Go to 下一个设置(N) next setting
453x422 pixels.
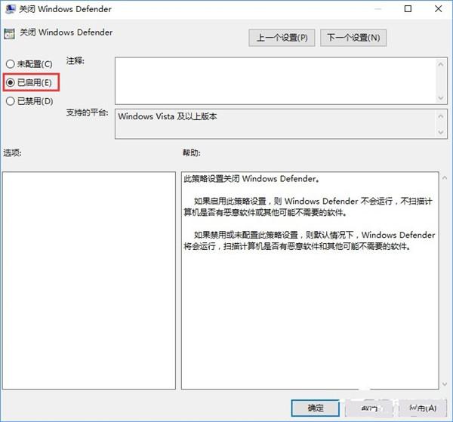(x=353, y=38)
